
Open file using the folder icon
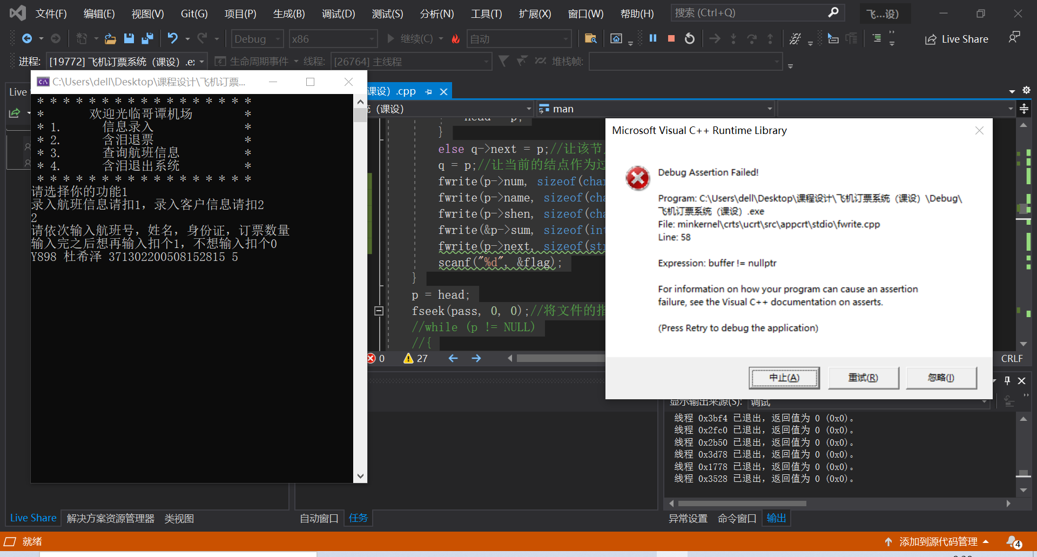110,39
